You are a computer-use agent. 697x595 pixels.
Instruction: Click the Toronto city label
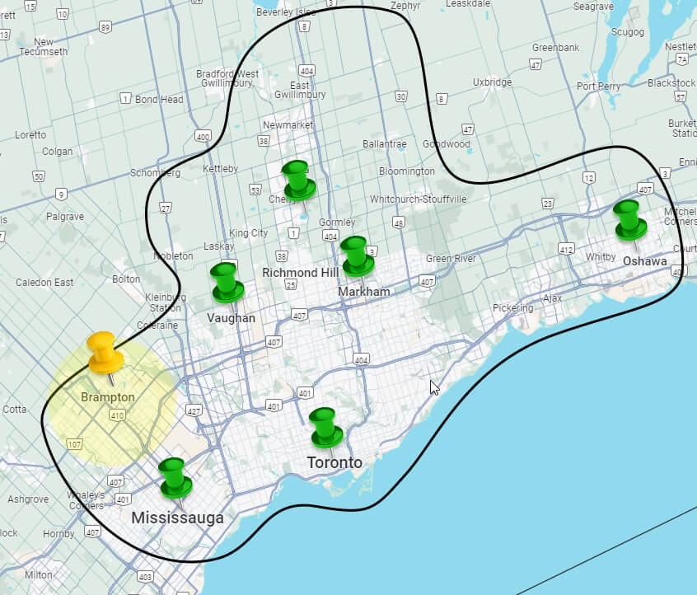(x=334, y=463)
